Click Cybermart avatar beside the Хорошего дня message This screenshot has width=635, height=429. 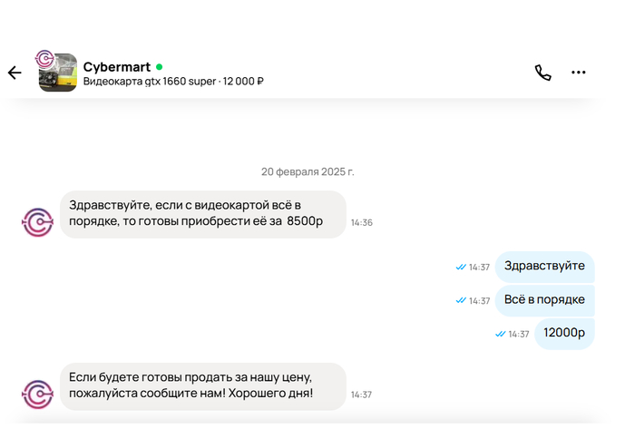pos(38,394)
